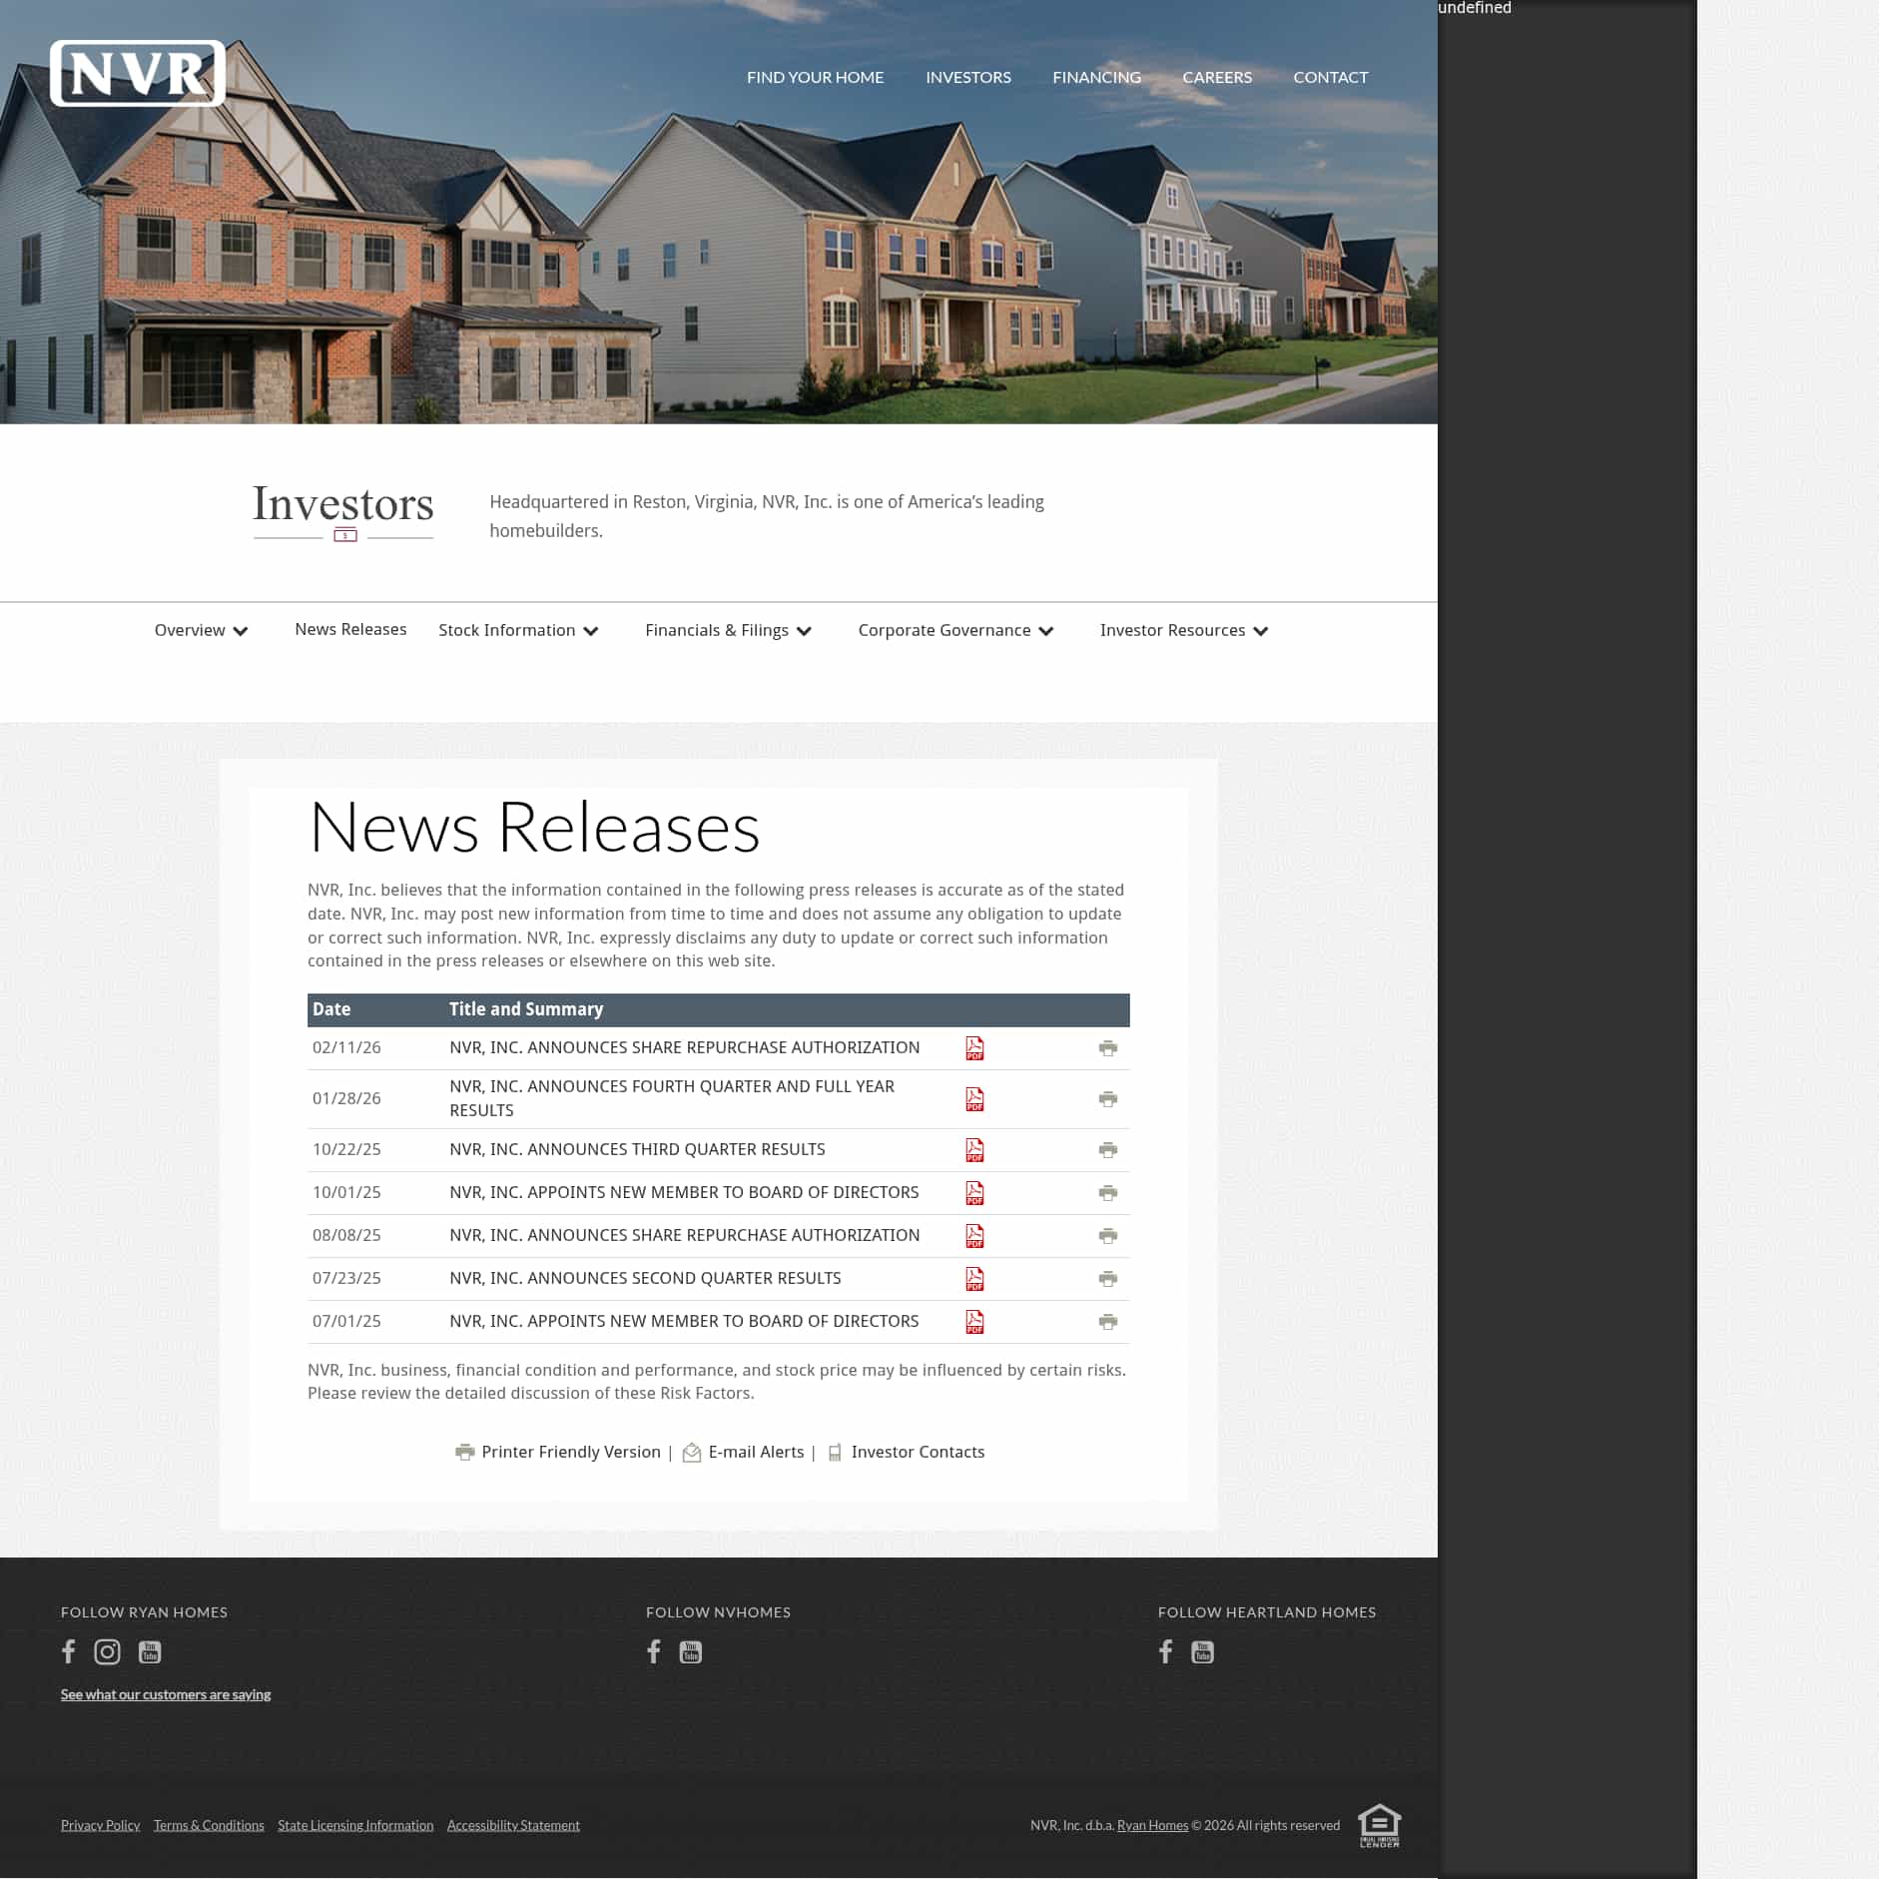Open PDF for second quarter results
1879x1879 pixels.
(x=975, y=1279)
